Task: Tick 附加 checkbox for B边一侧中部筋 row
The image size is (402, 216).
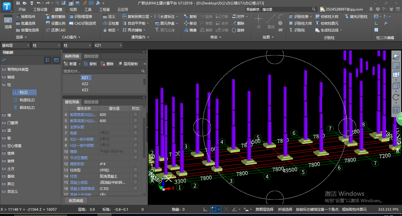Action: click(135, 139)
